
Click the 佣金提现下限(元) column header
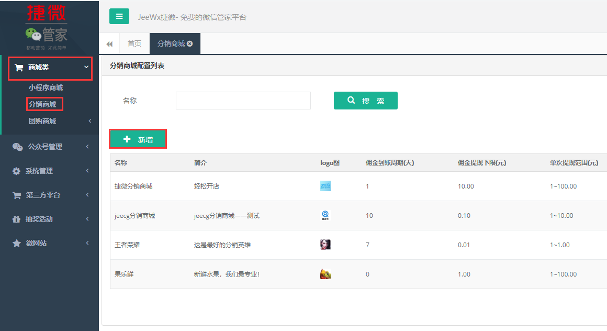482,163
